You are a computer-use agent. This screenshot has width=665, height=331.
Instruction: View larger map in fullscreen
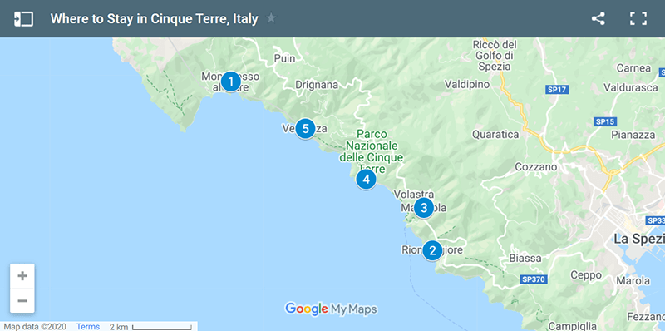638,18
